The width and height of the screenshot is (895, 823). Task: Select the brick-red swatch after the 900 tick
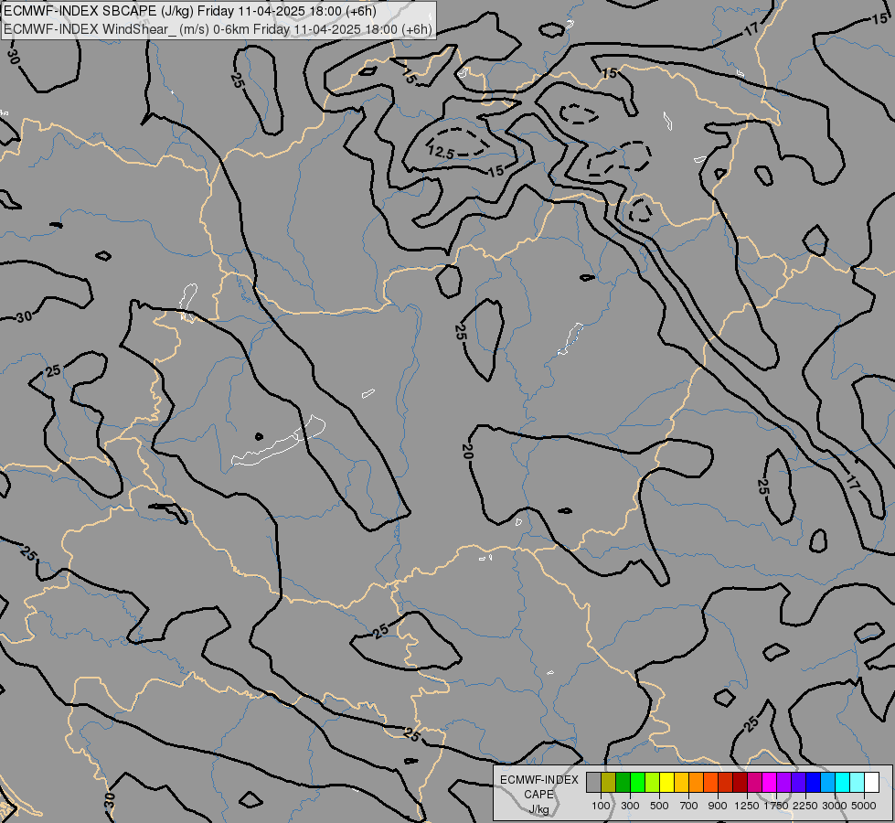coord(726,782)
